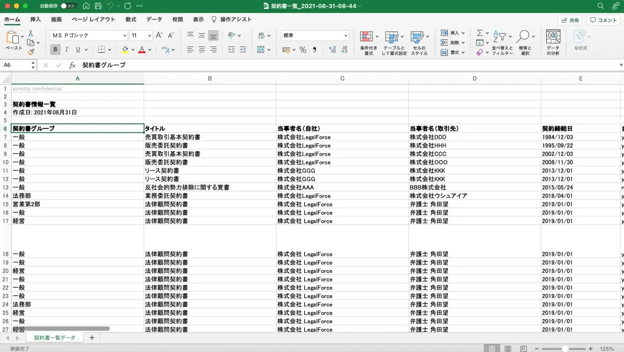624x352 pixels.
Task: Click the AutoSum sigma icon
Action: pos(480,33)
